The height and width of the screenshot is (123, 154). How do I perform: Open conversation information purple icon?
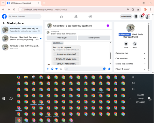[108, 26]
